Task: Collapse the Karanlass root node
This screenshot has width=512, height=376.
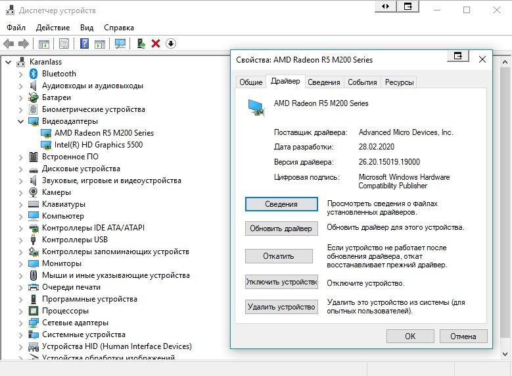Action: pos(9,62)
